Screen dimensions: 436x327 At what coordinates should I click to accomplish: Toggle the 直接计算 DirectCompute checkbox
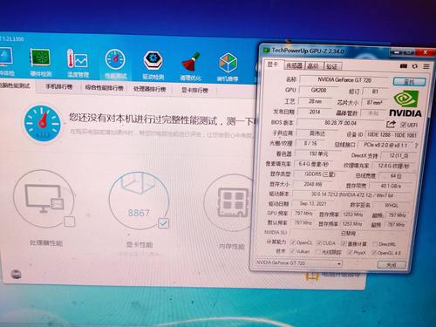[x=344, y=243]
